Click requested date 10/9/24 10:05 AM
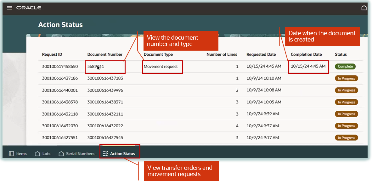This screenshot has width=372, height=183. pyautogui.click(x=264, y=102)
